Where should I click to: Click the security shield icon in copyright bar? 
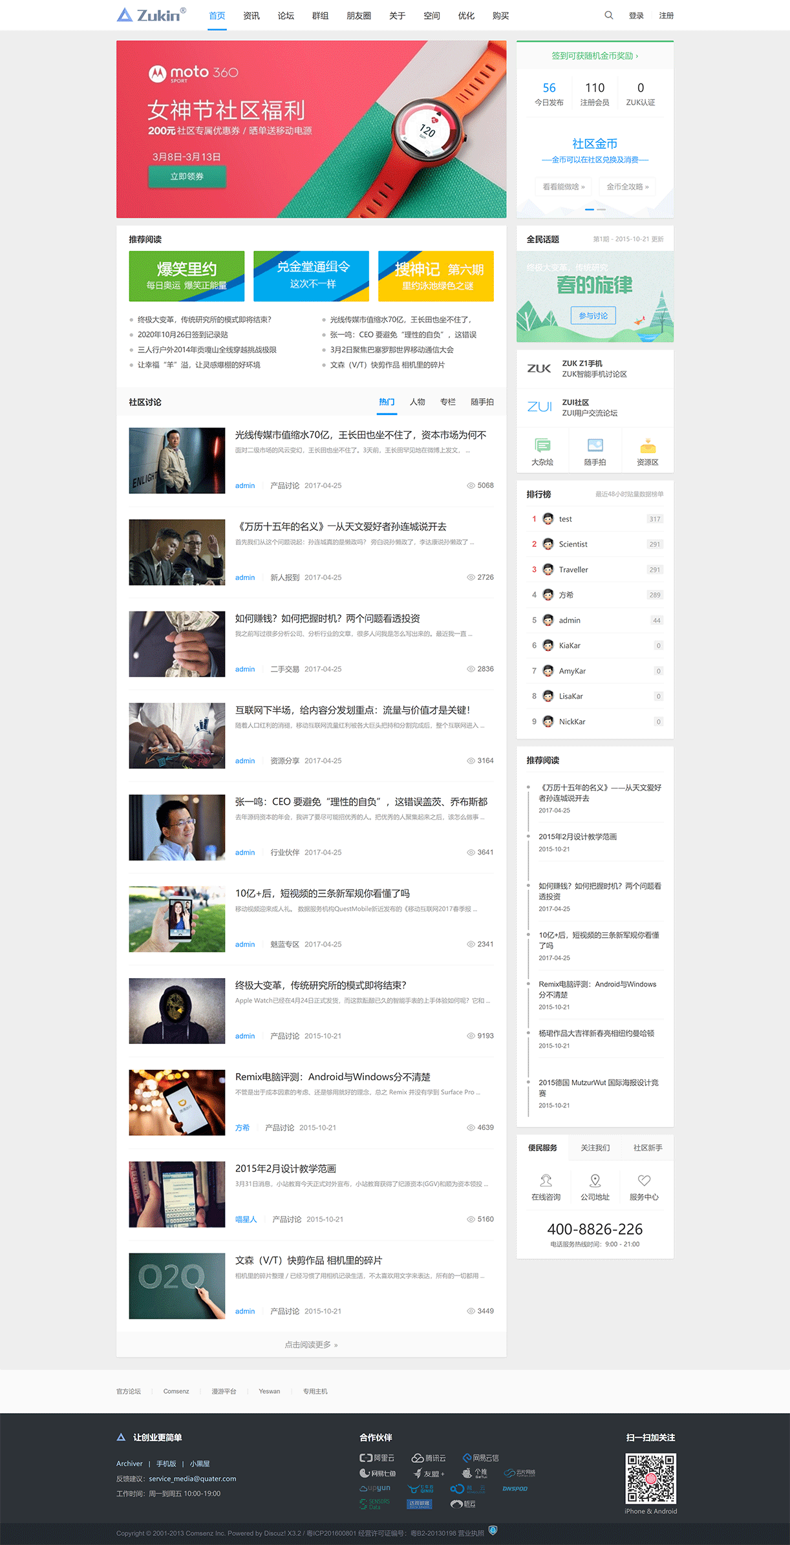click(493, 1530)
